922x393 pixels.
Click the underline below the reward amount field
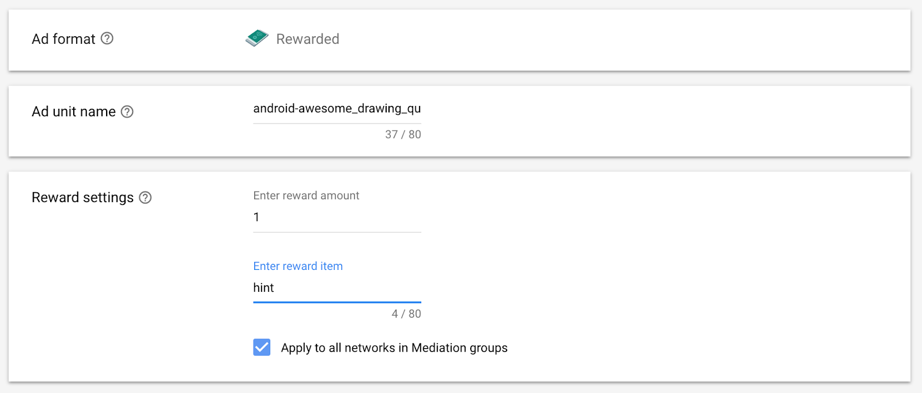pyautogui.click(x=337, y=232)
